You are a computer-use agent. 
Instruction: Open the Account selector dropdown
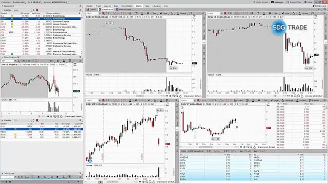click(56, 2)
